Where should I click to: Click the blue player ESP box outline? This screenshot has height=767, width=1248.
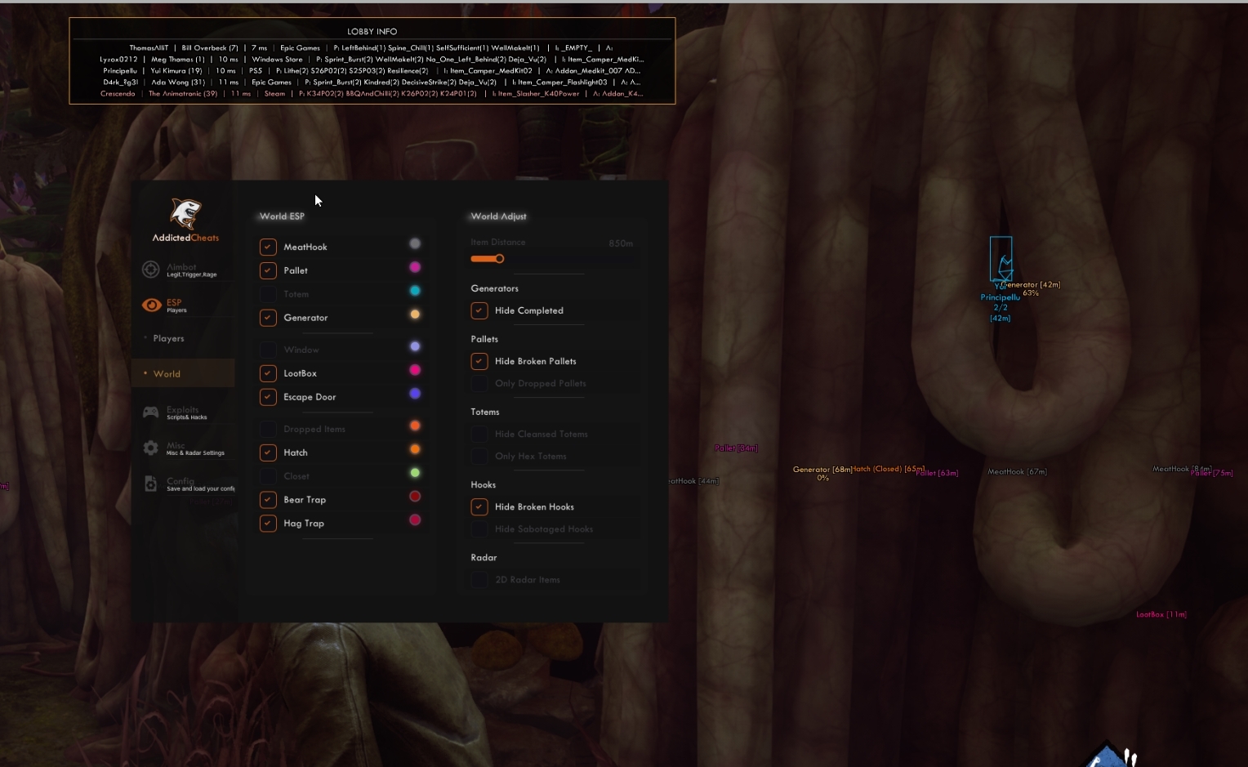1001,260
